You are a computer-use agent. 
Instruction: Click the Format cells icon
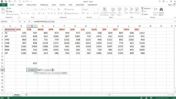137,9
